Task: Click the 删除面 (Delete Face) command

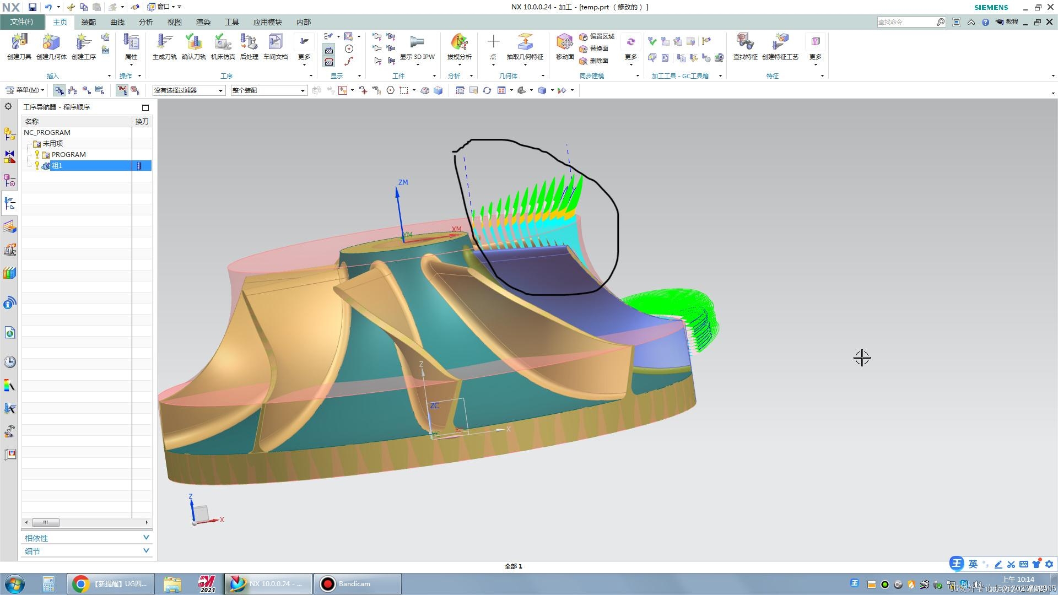Action: pyautogui.click(x=594, y=61)
